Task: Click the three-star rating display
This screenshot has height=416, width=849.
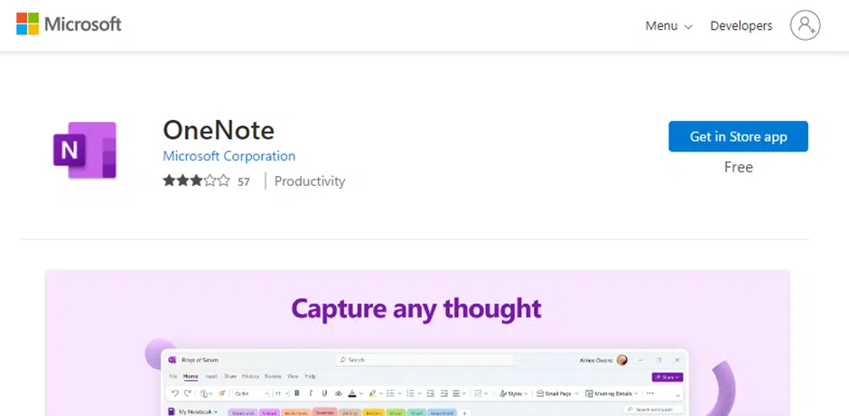Action: (197, 180)
